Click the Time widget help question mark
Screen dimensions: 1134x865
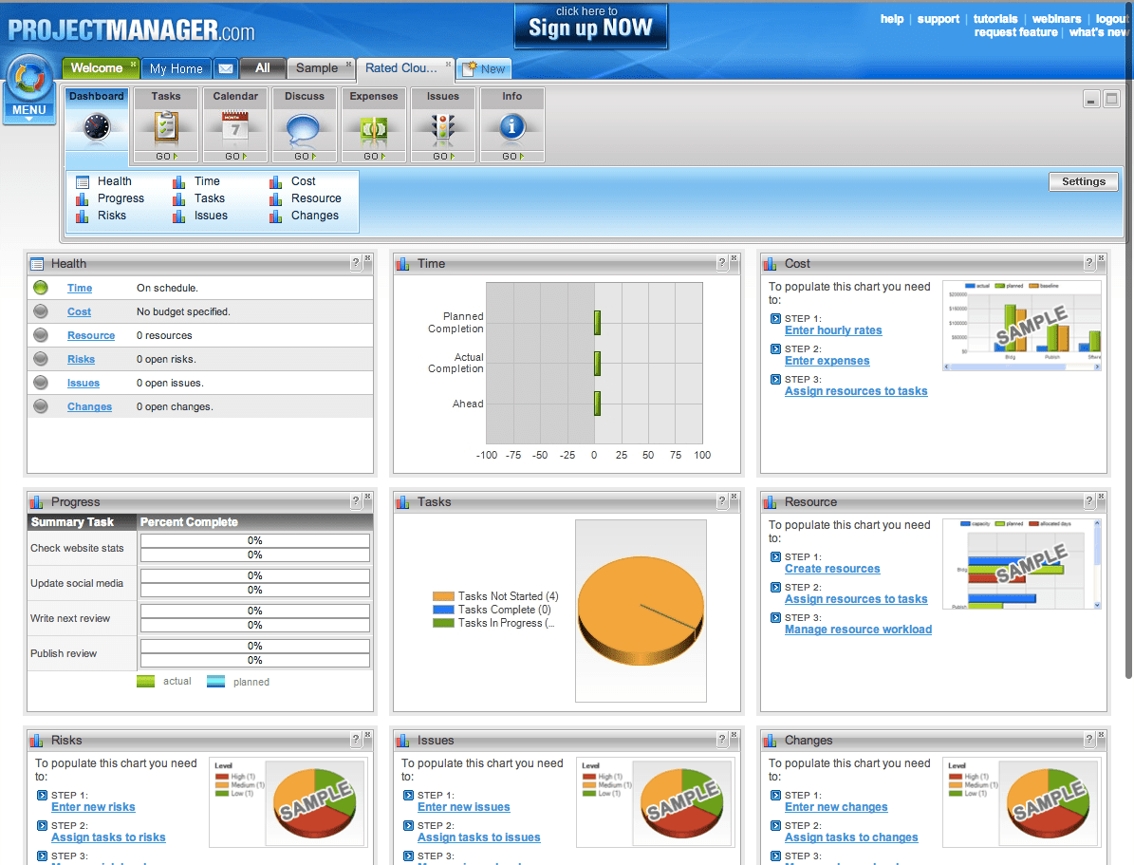pos(722,263)
